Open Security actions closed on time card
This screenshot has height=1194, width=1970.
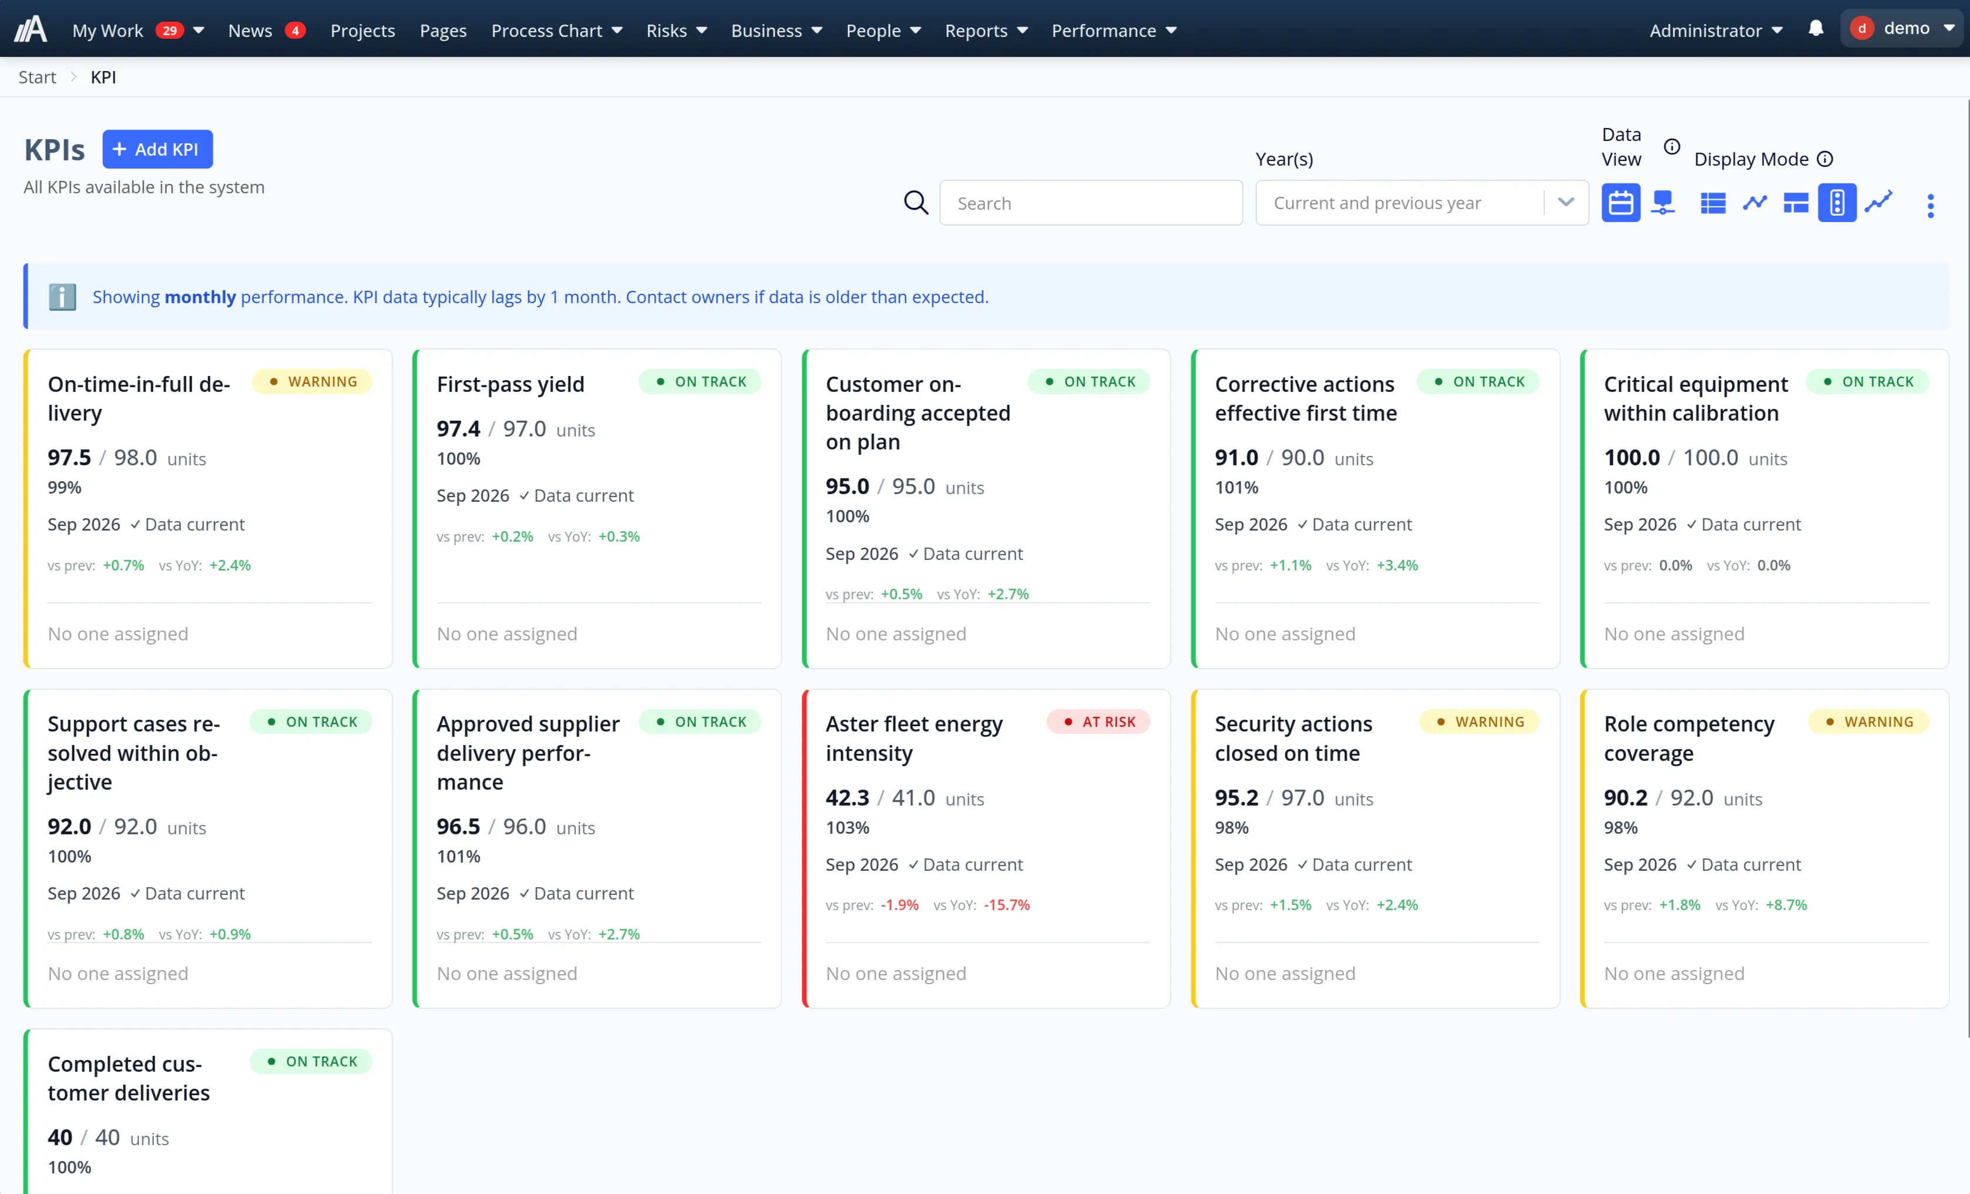tap(1375, 848)
